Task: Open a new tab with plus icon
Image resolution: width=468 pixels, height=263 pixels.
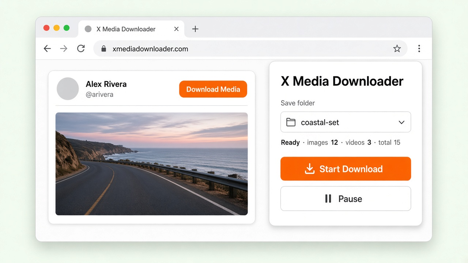Action: 195,29
